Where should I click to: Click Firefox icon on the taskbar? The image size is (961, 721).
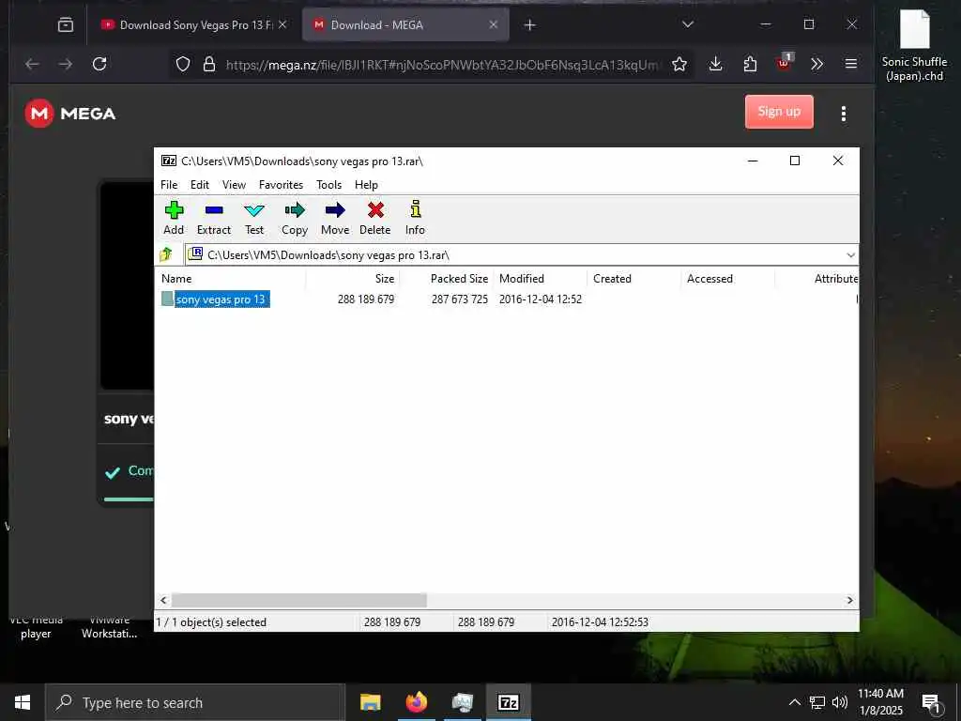pos(416,702)
